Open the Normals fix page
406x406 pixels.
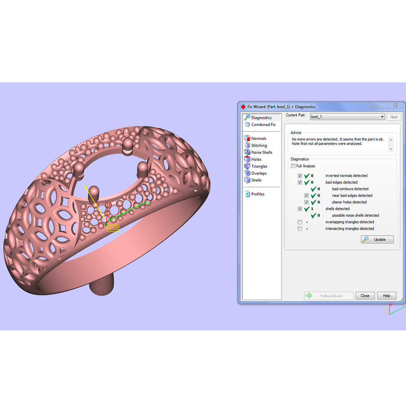click(258, 138)
